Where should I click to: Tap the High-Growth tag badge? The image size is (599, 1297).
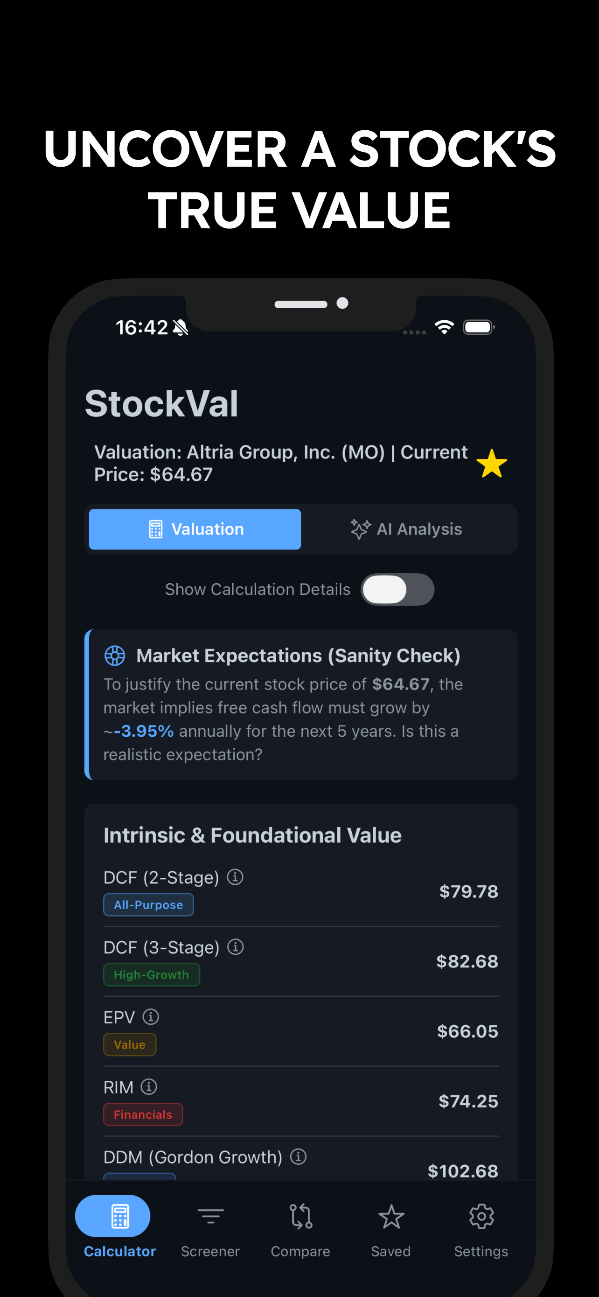[x=152, y=975]
